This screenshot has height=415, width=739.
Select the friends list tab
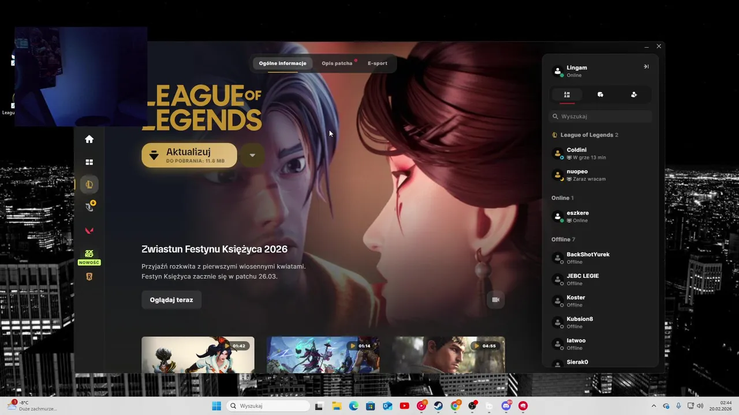click(x=567, y=95)
